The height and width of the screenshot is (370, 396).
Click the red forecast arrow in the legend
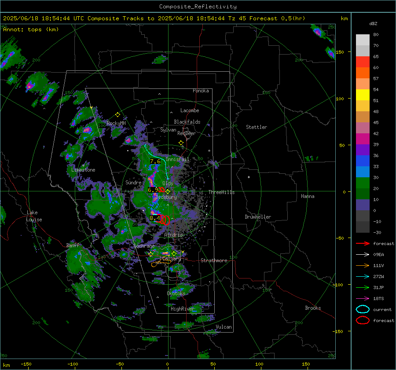click(x=363, y=243)
